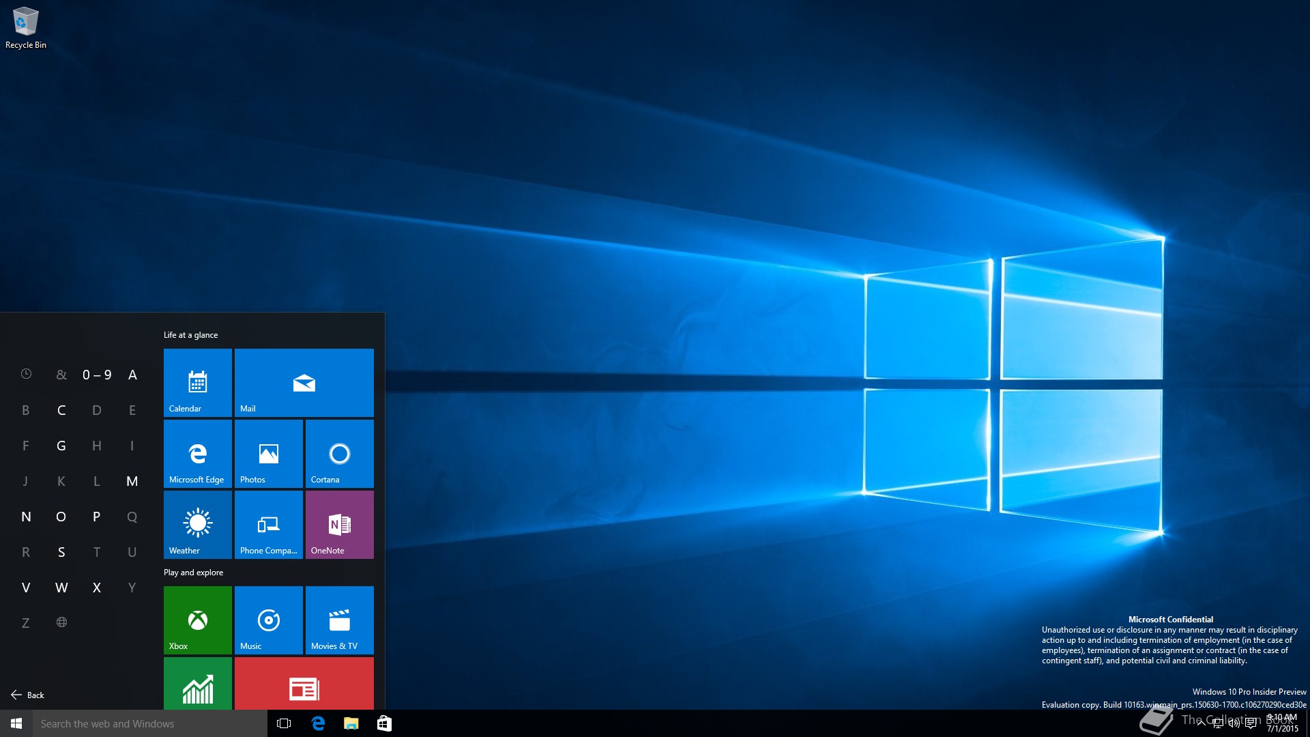This screenshot has width=1310, height=737.
Task: Open the Music tile
Action: (269, 620)
